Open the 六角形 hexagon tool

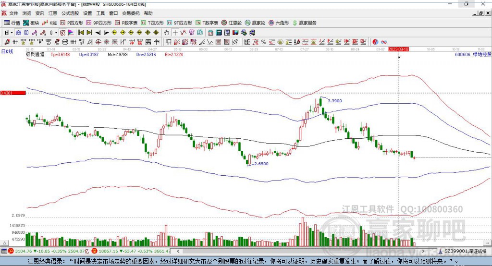click(x=279, y=23)
